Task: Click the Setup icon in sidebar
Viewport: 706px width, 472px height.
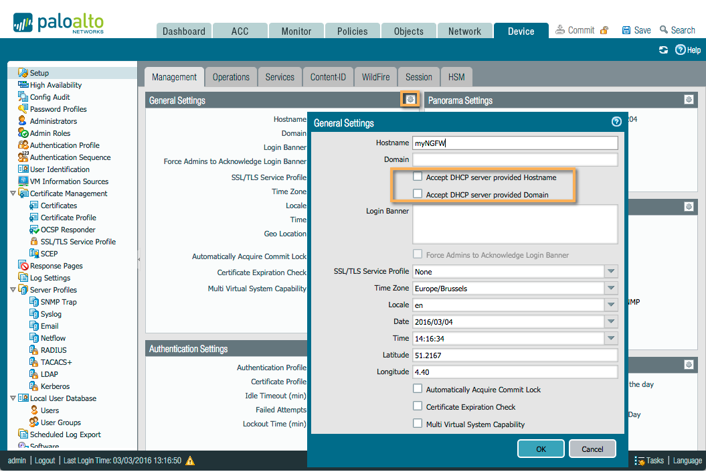Action: click(x=23, y=72)
